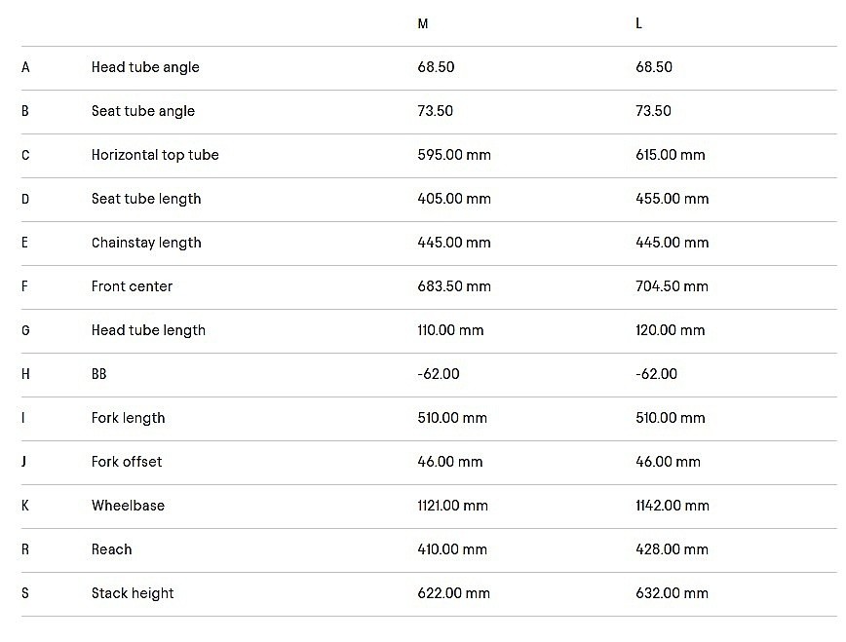This screenshot has width=846, height=642.
Task: Click the Seat tube angle label
Action: (x=143, y=111)
